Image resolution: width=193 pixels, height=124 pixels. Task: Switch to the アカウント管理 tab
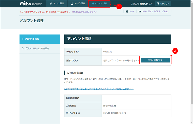click(x=99, y=4)
